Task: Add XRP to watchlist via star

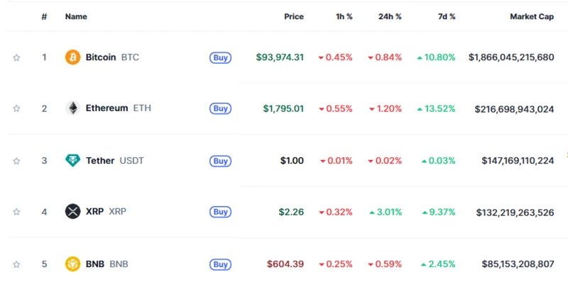Action: point(16,212)
